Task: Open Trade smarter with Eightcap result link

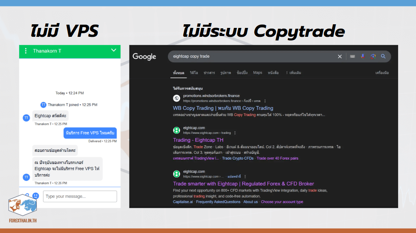Action: click(244, 184)
